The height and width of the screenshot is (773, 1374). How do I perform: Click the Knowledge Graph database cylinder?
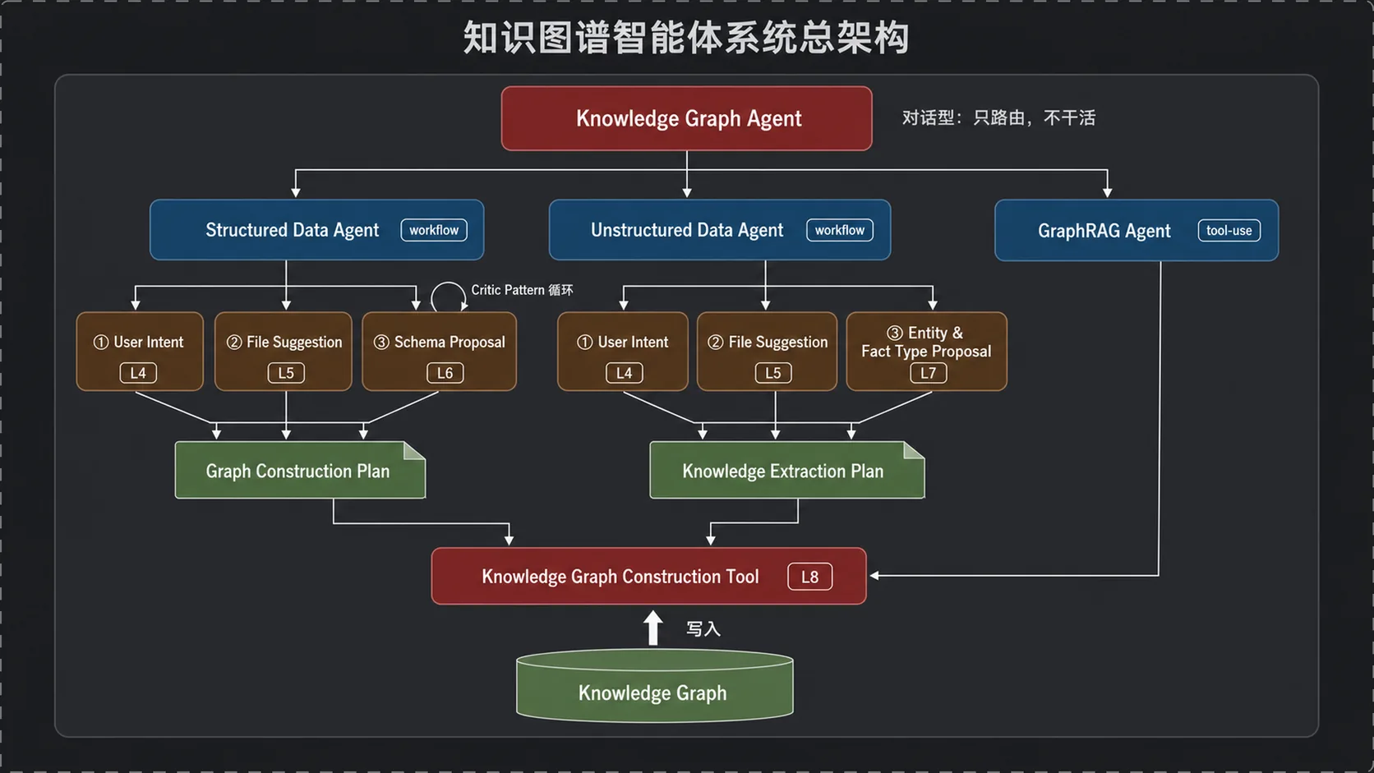point(654,687)
